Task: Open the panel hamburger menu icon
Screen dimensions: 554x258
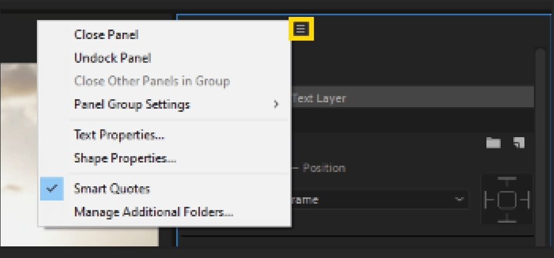Action: click(x=301, y=29)
